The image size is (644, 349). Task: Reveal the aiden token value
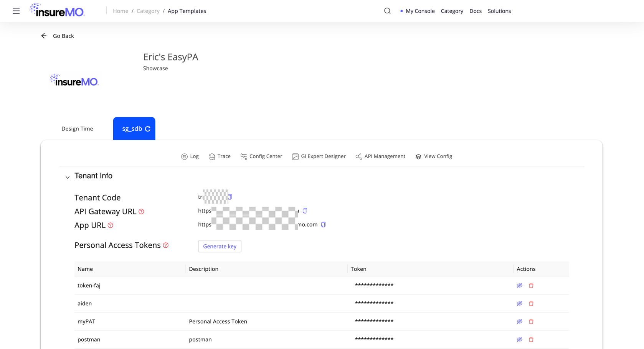(x=519, y=303)
